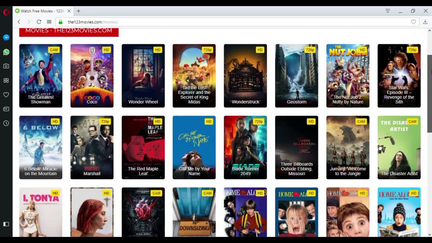Open the Wonderstruck movie poster
The image size is (432, 243).
tap(245, 76)
